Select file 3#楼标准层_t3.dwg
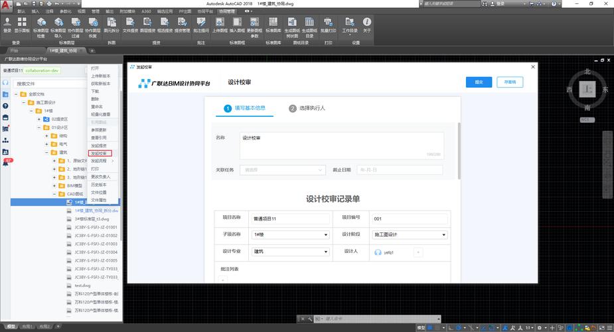Image resolution: width=614 pixels, height=332 pixels. 92,219
